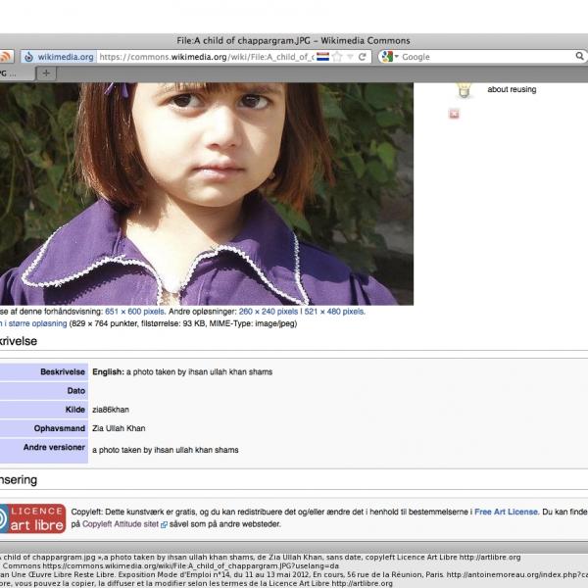Click the small red X icon
This screenshot has width=588, height=588.
(x=454, y=114)
